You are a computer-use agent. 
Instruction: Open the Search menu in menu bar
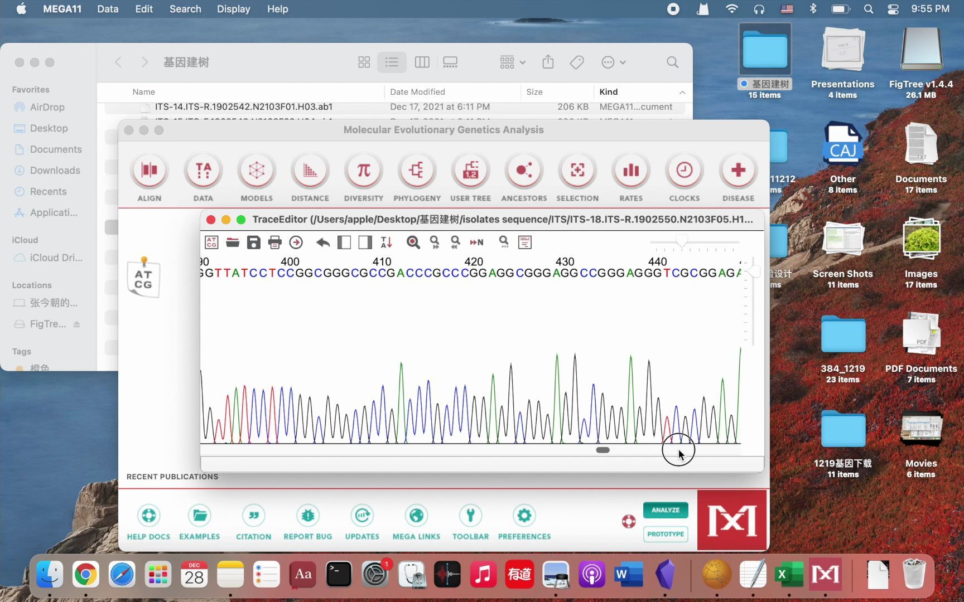point(185,9)
